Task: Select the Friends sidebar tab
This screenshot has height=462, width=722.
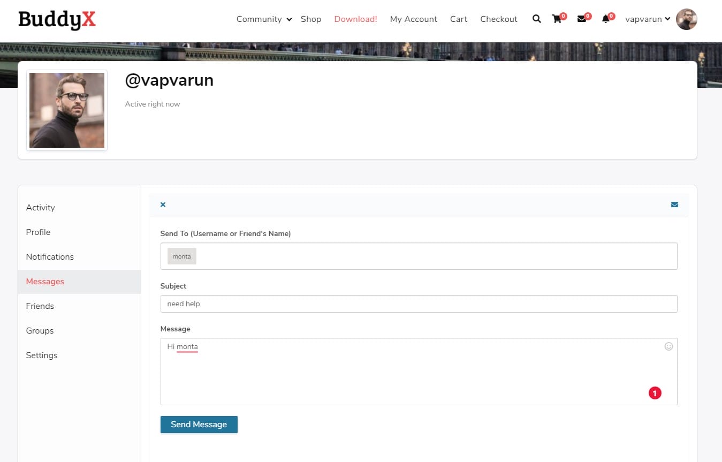Action: coord(40,306)
